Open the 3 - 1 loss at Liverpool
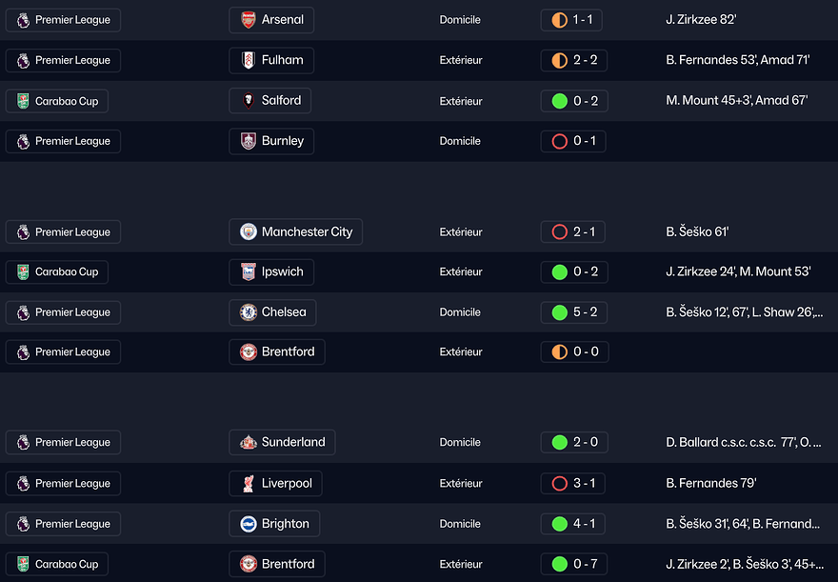 572,483
